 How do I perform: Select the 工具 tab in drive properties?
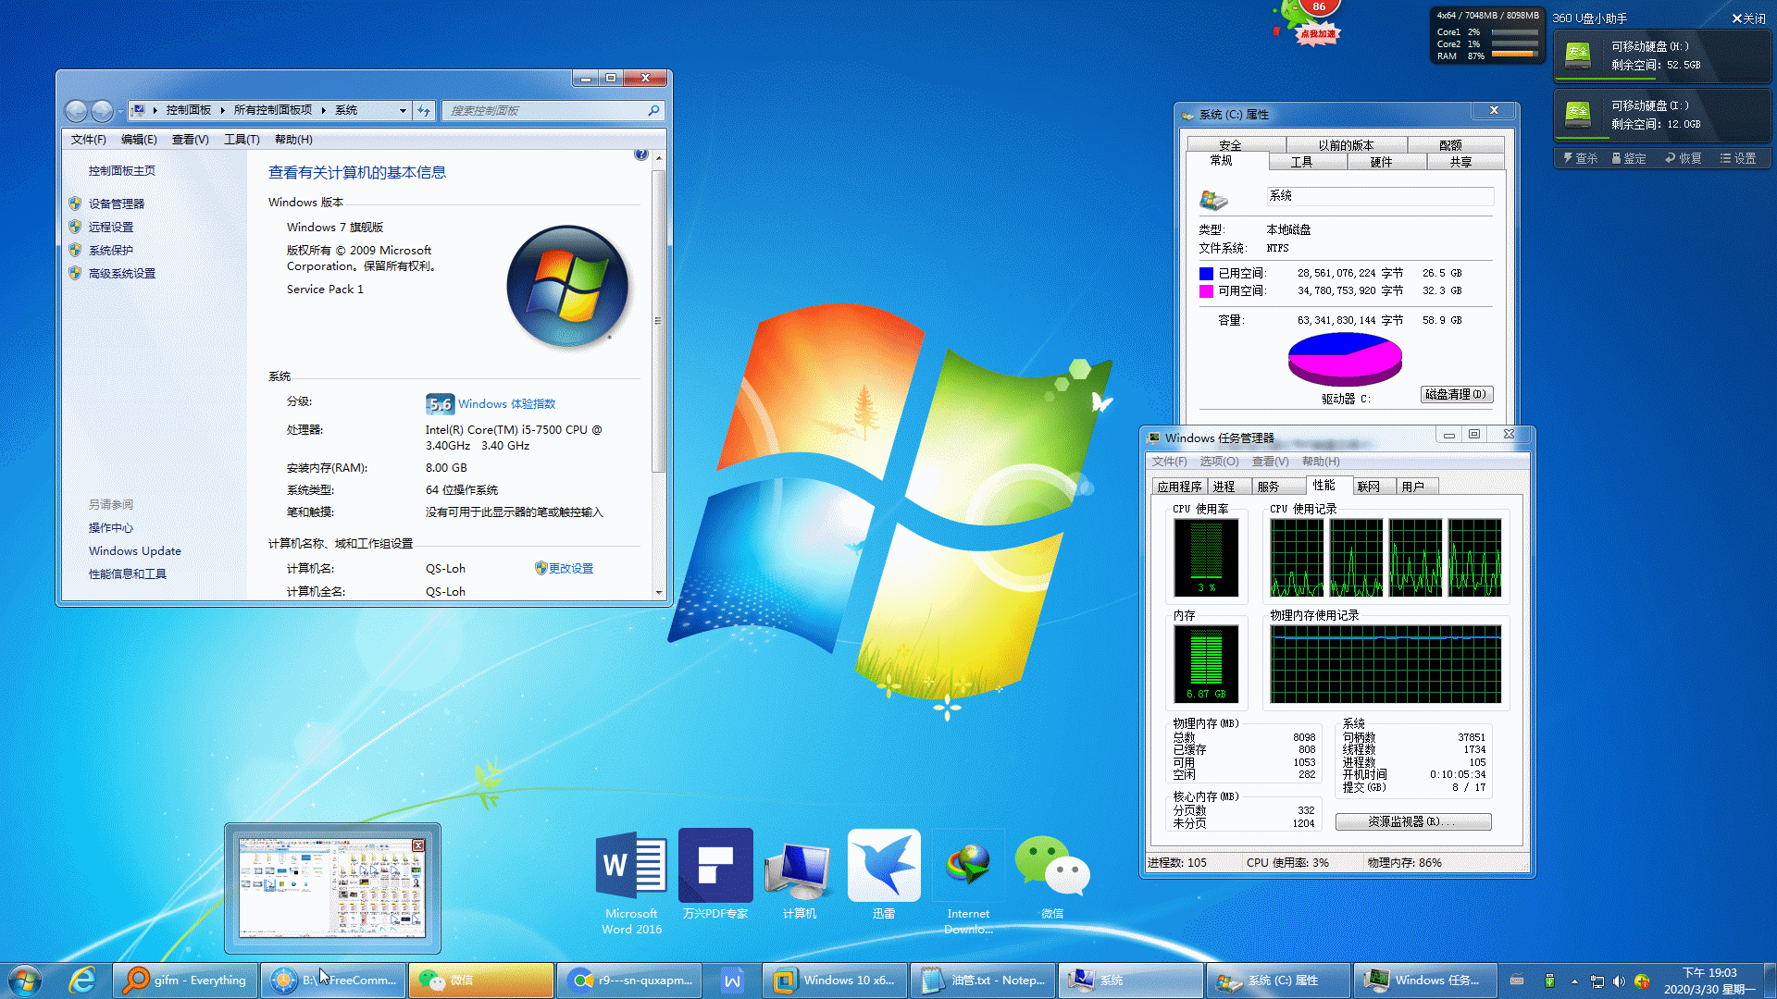pyautogui.click(x=1301, y=162)
